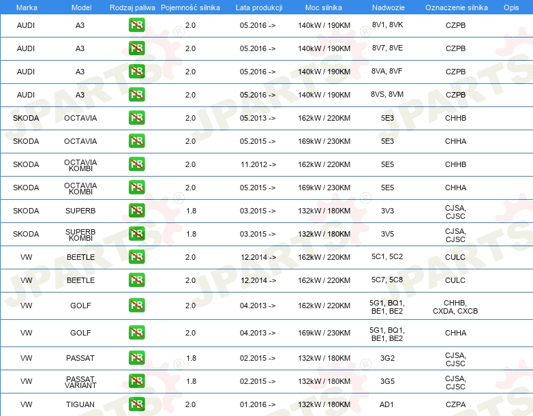The image size is (533, 416).
Task: Click engine codes CJSA, CJSC in Passat Variant row
Action: (455, 383)
